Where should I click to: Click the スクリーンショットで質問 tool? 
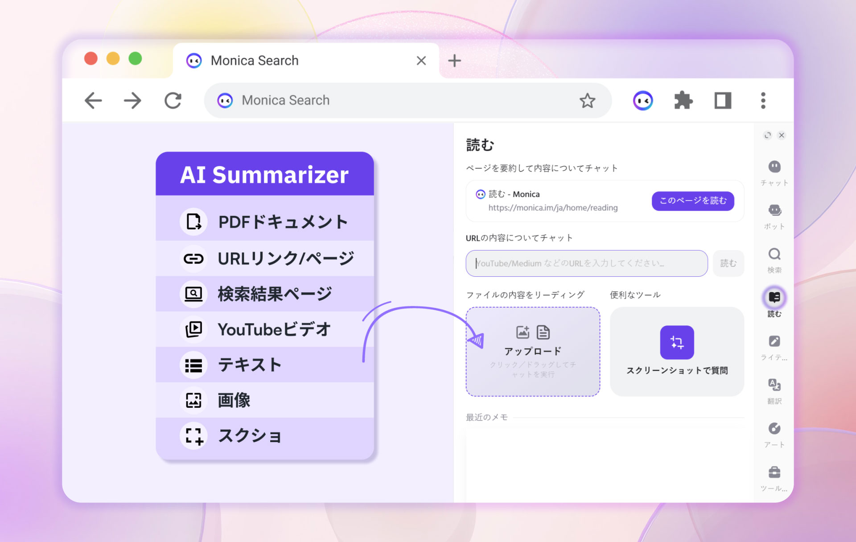click(x=677, y=351)
